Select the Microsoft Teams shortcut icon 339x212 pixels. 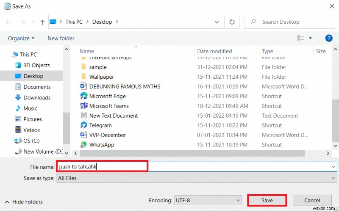83,106
